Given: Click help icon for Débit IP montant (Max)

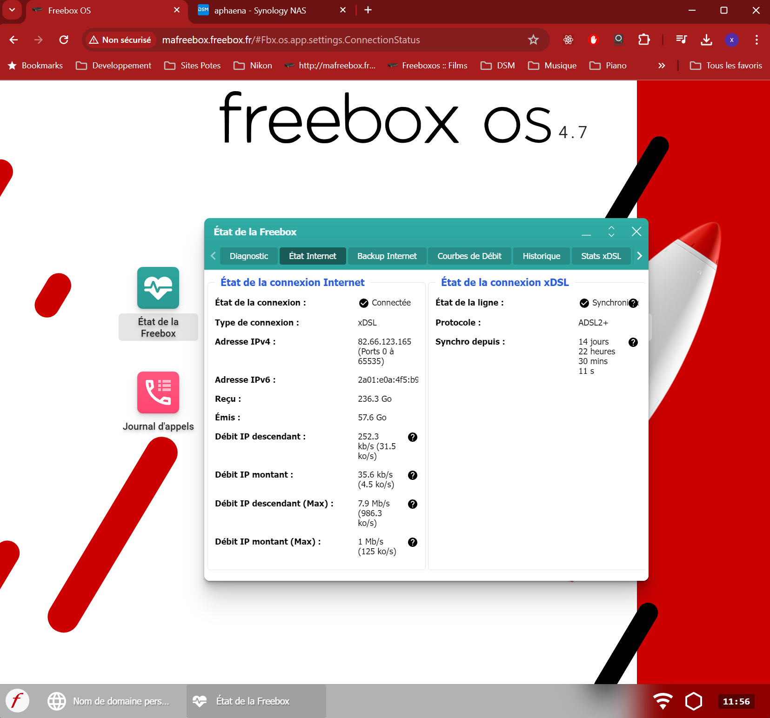Looking at the screenshot, I should 412,542.
